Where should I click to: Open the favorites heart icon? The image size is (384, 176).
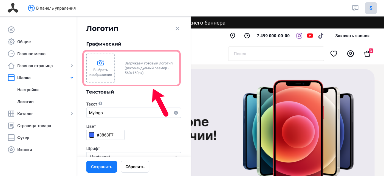point(334,54)
